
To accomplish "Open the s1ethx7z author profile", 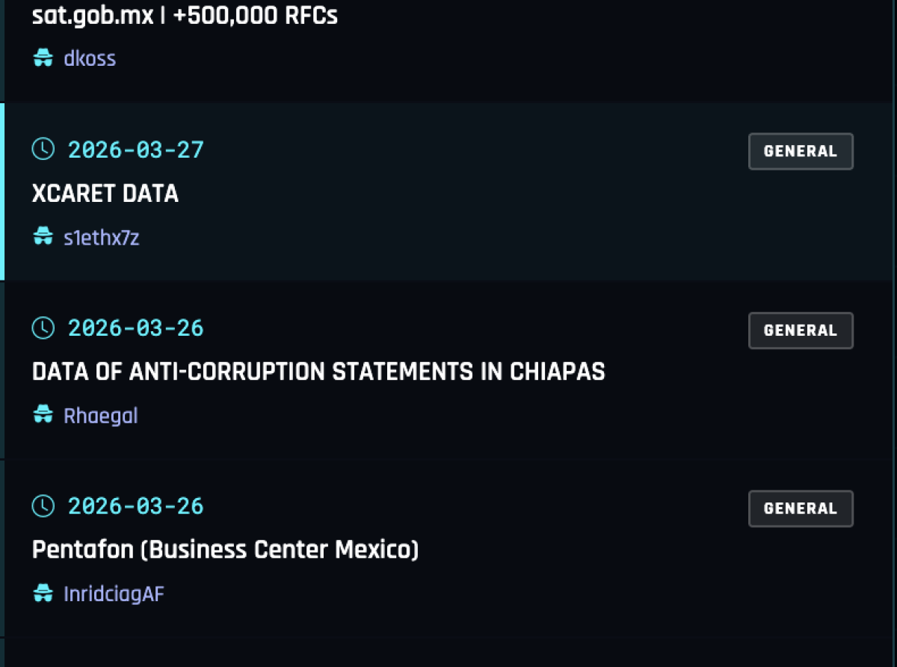I will pos(102,238).
